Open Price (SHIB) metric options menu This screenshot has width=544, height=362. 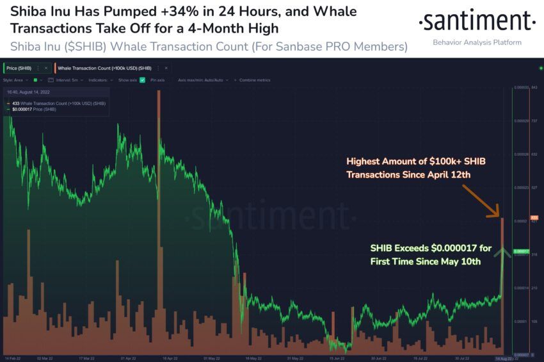38,68
